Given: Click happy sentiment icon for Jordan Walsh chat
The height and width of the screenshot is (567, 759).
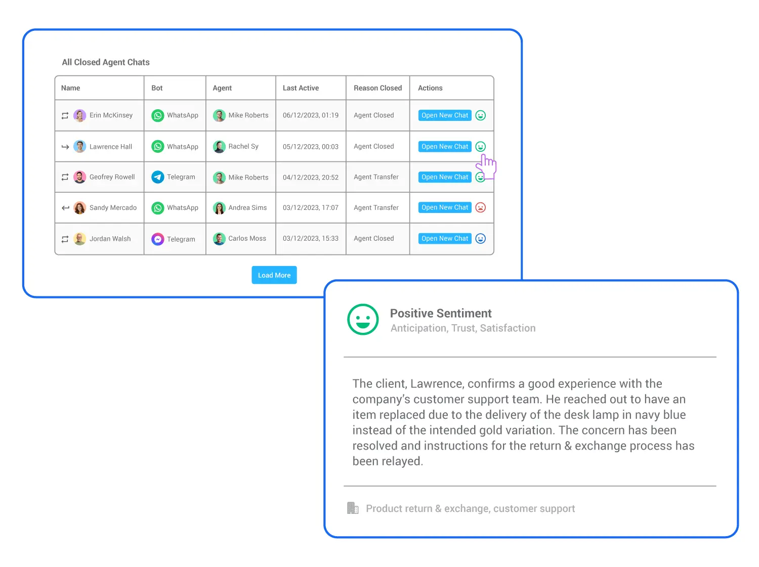Looking at the screenshot, I should pos(480,238).
